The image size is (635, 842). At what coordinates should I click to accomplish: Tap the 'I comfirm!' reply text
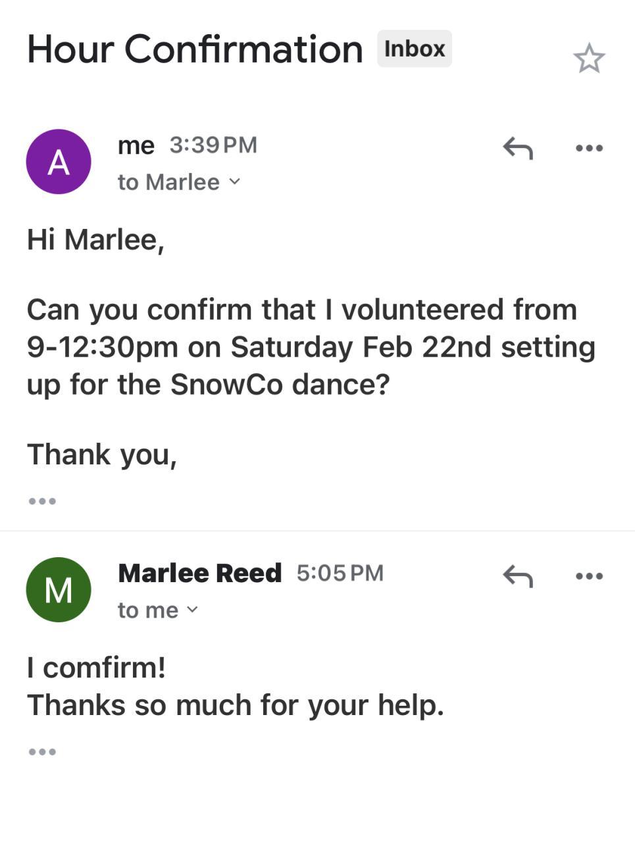coord(96,668)
